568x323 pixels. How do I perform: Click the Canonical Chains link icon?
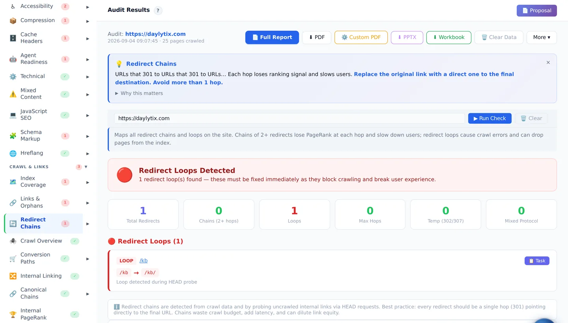(13, 293)
